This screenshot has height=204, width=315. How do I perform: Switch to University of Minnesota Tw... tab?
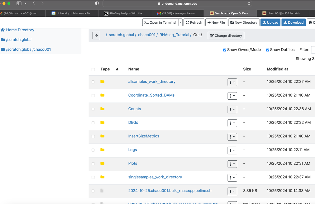[72, 13]
